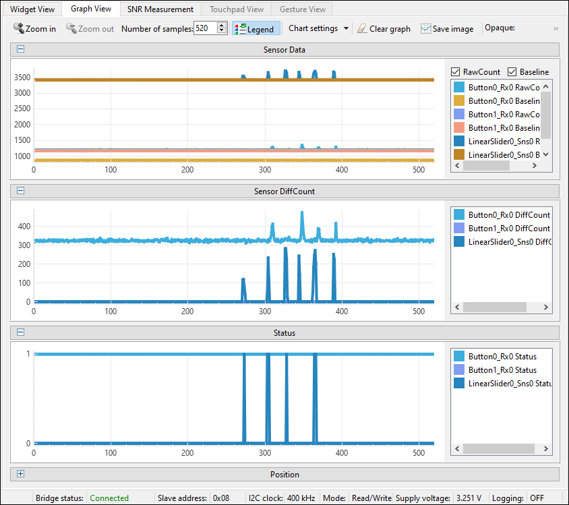
Task: Click LinearSlider0_Sns0 Status color swatch
Action: (x=459, y=383)
